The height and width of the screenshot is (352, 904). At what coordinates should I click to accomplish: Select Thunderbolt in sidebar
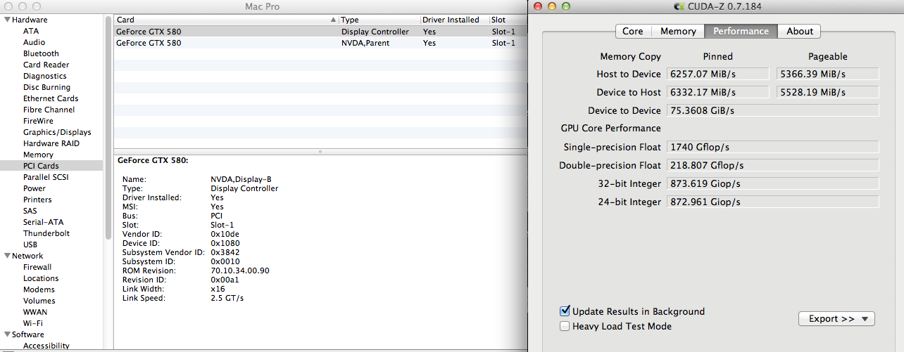(x=46, y=233)
